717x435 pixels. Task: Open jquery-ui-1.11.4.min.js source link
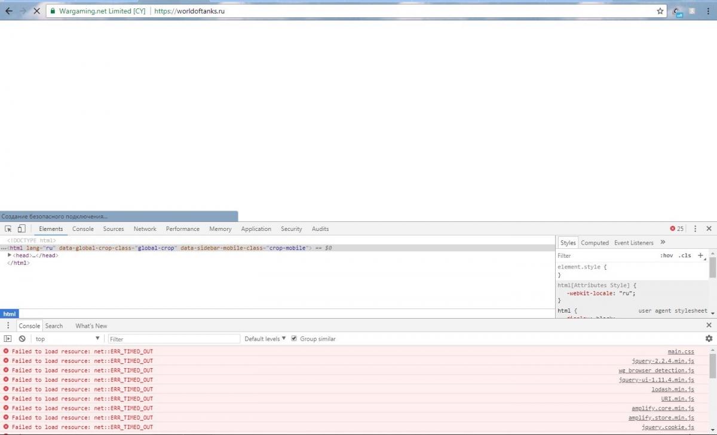(657, 380)
